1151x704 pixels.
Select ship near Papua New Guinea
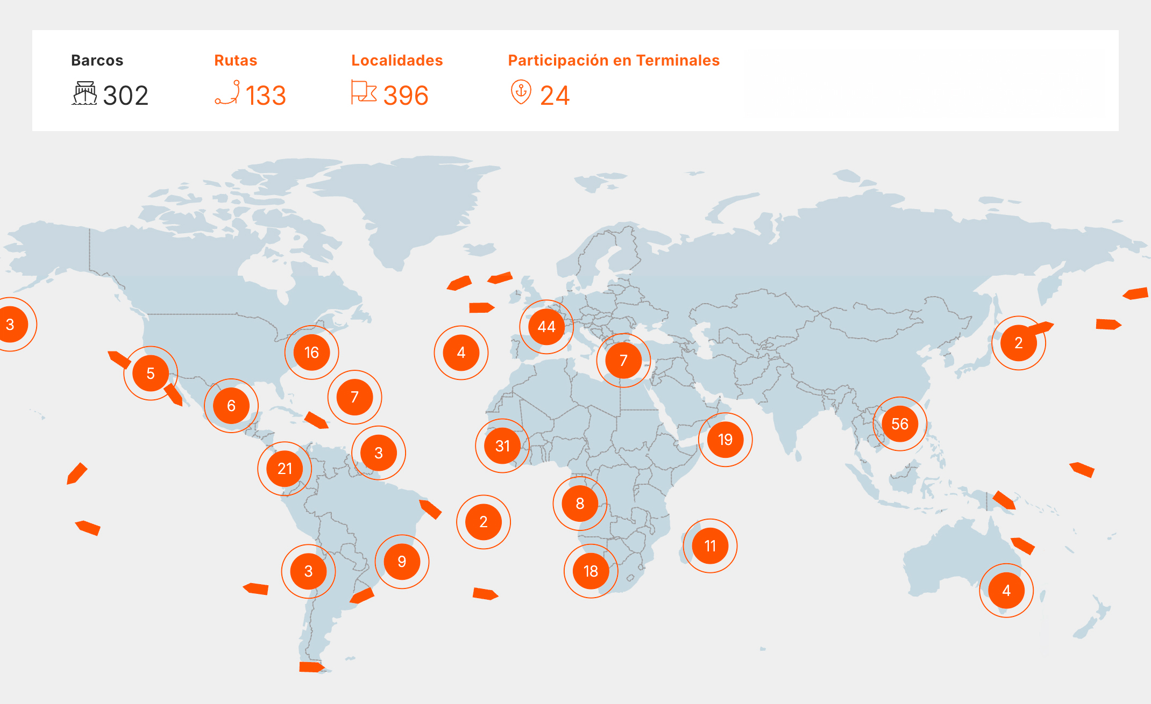point(1004,500)
